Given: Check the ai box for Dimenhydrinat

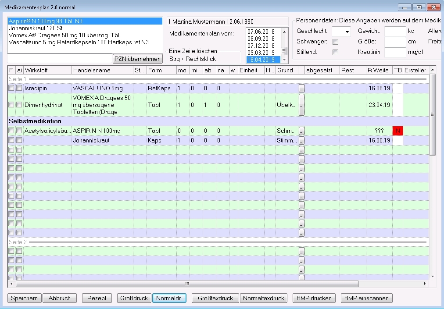Looking at the screenshot, I should tap(19, 105).
